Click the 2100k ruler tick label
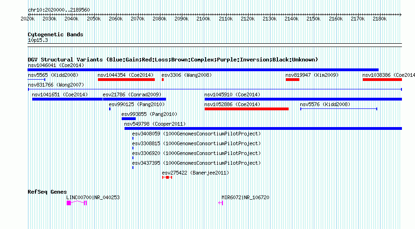Viewport: 415px width, 229px height. (203, 19)
